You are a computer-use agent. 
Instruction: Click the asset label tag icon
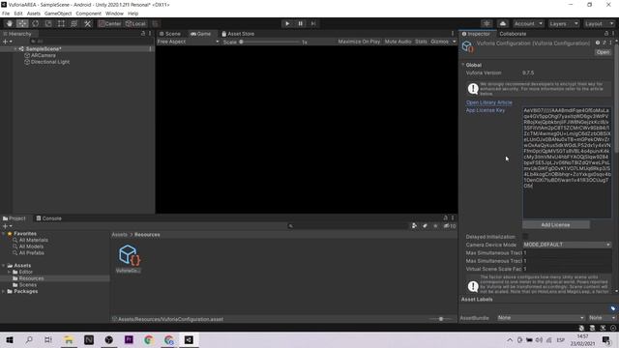point(612,308)
